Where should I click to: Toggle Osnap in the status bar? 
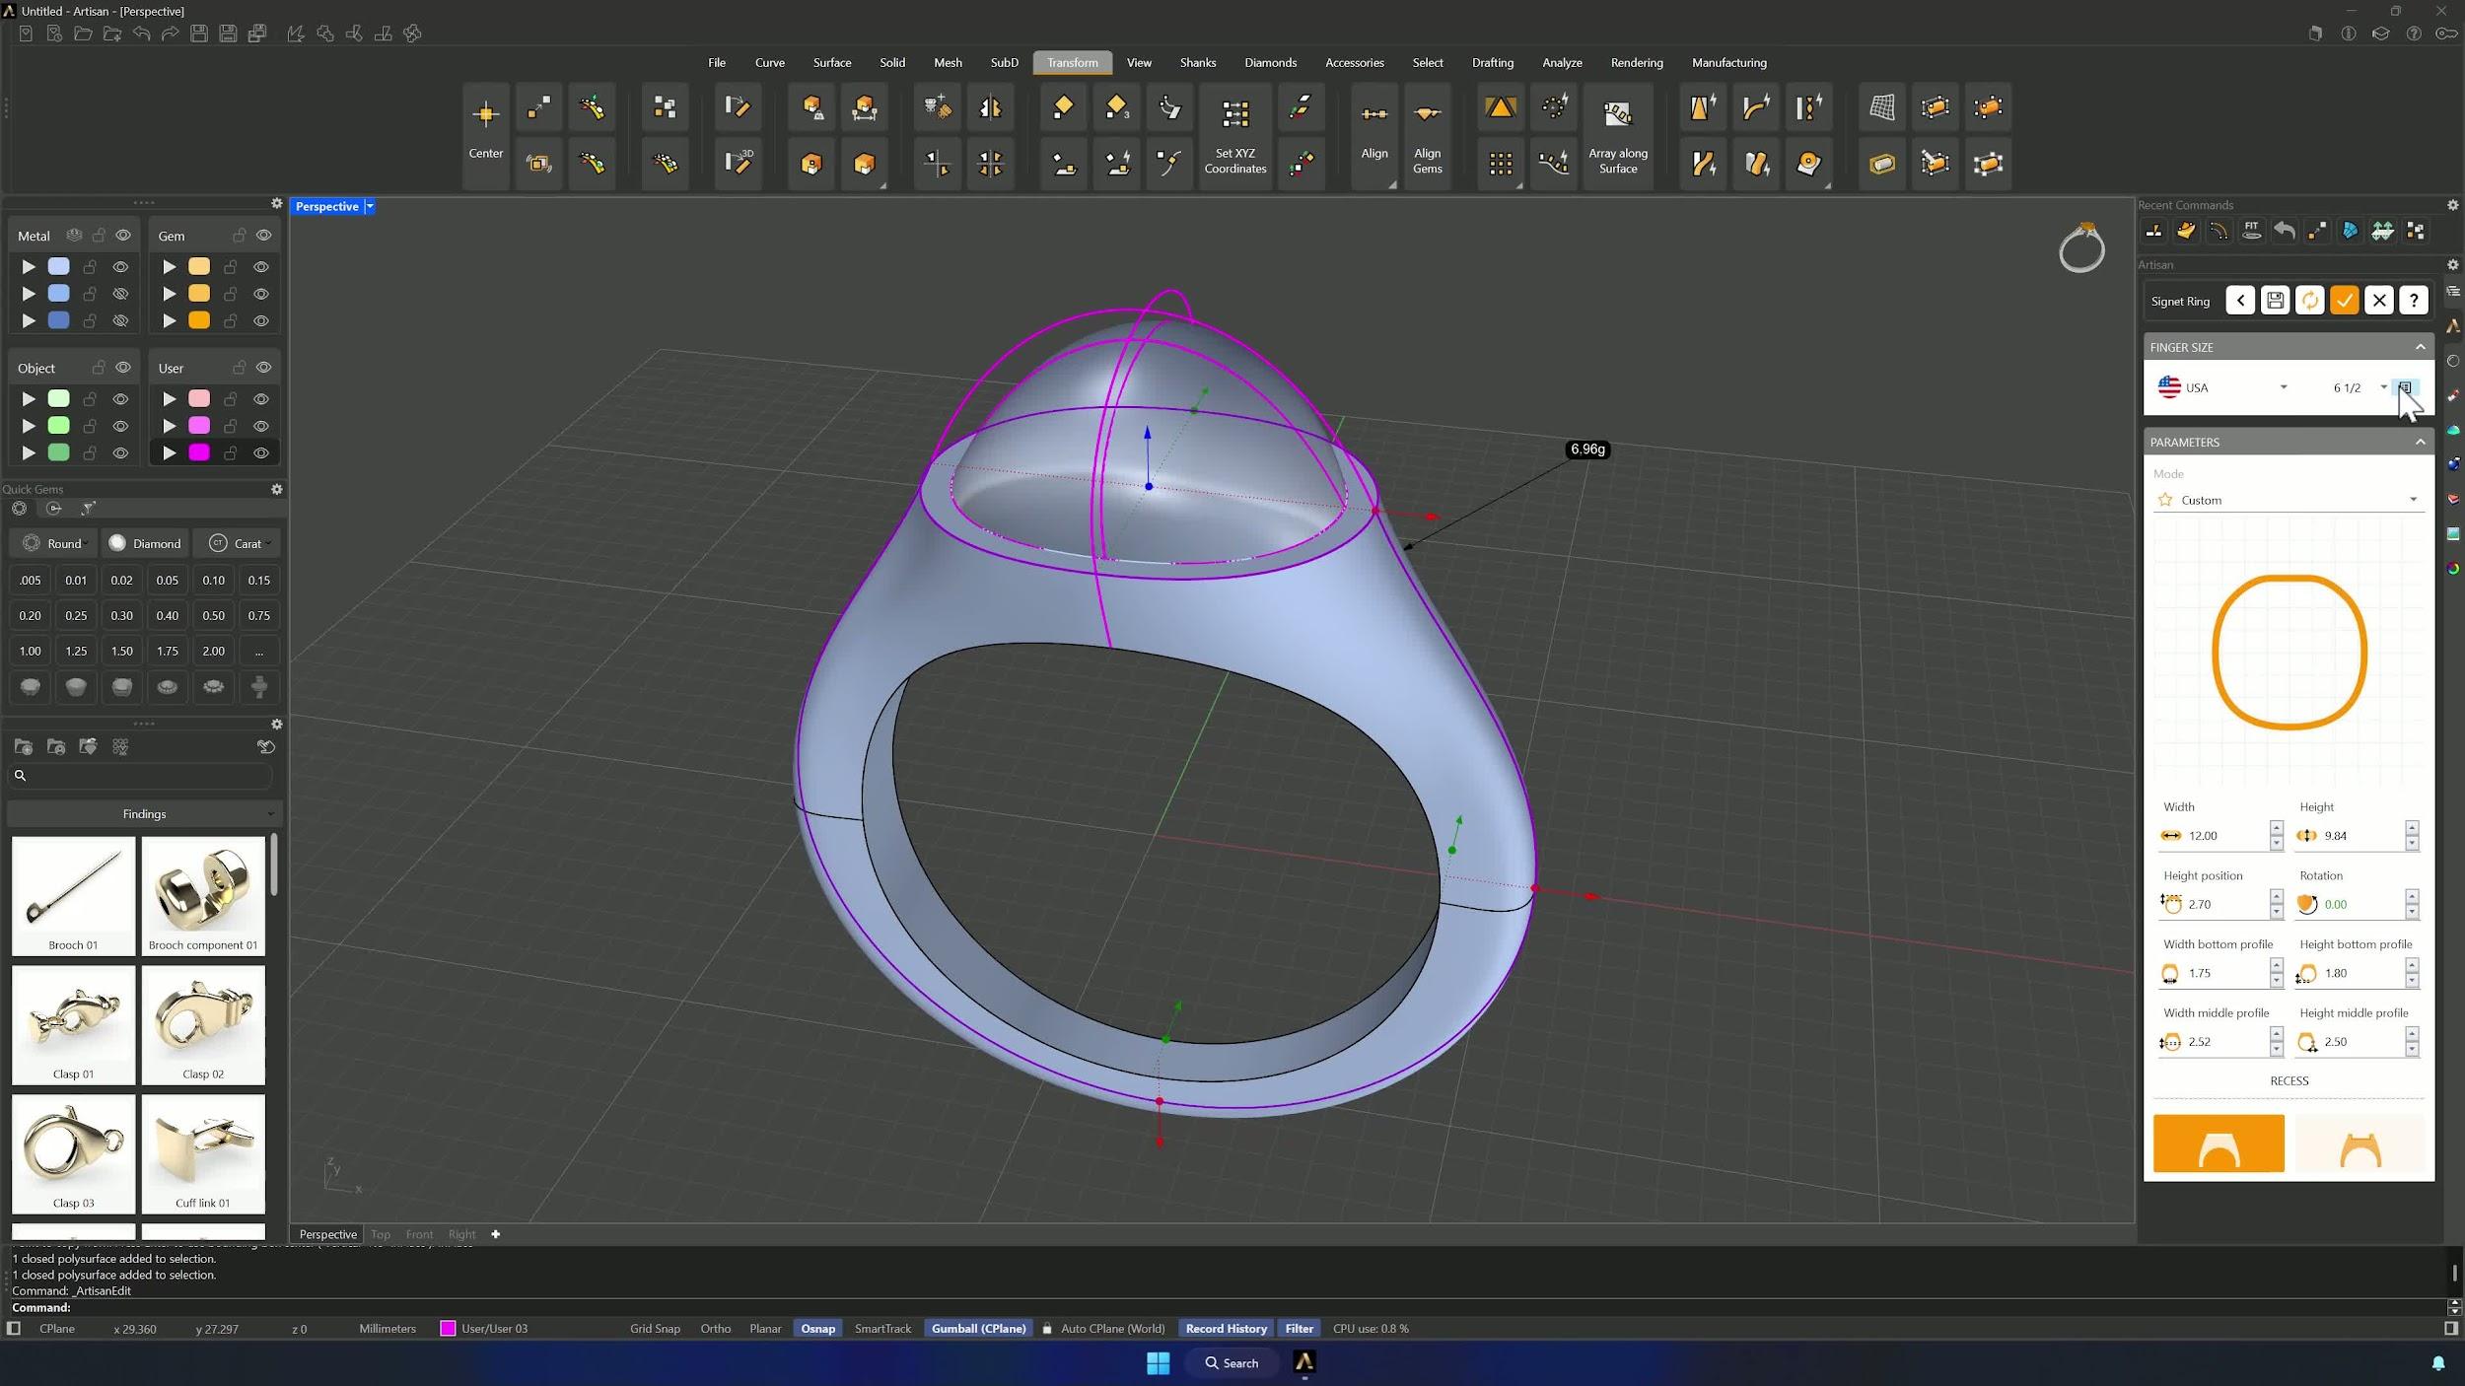click(817, 1329)
